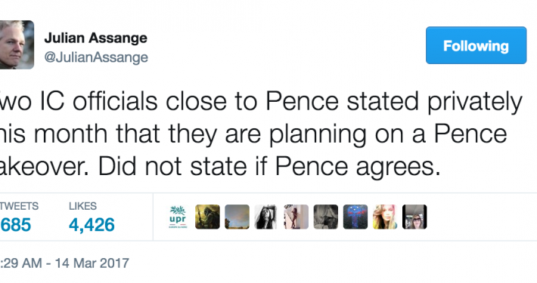Click the word Pence in the tweet's first line

click(302, 101)
